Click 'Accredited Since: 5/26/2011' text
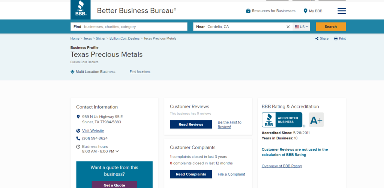 coord(286,133)
